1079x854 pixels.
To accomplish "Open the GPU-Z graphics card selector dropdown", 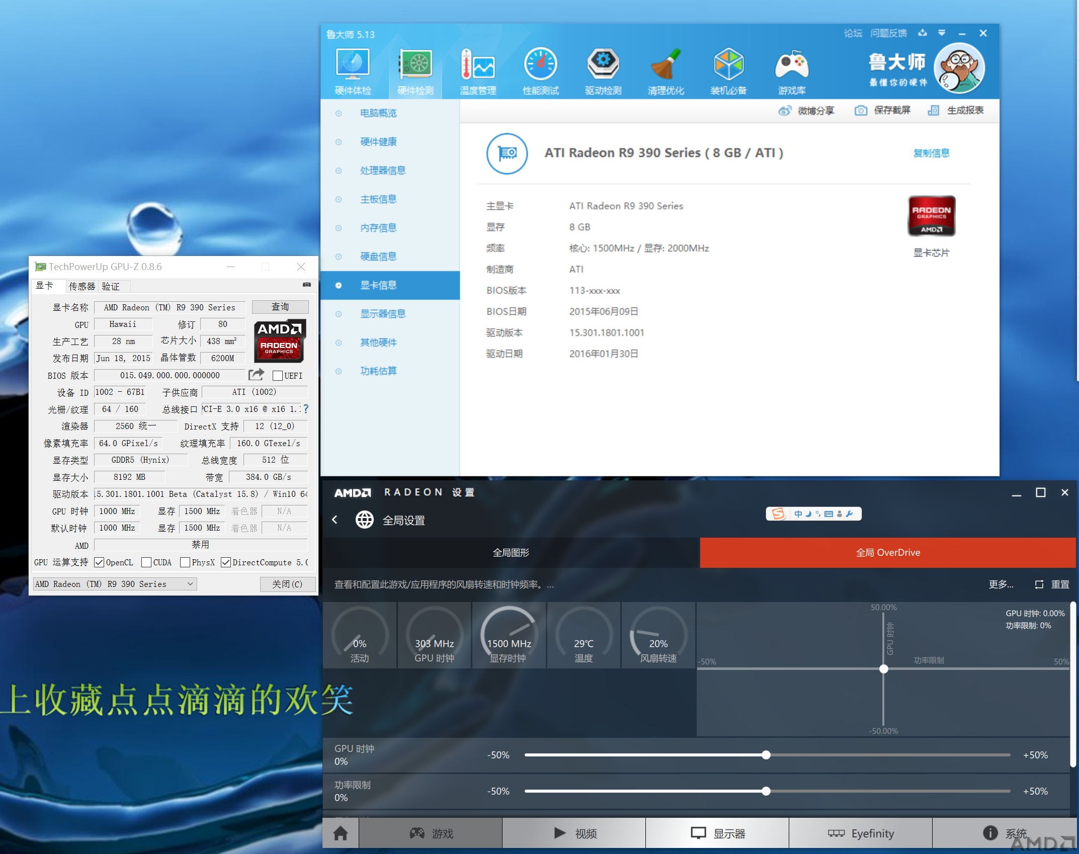I will point(115,584).
